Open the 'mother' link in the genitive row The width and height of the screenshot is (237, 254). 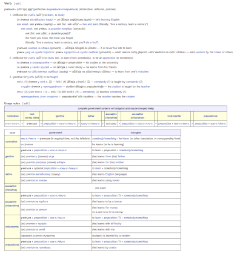coord(119,162)
